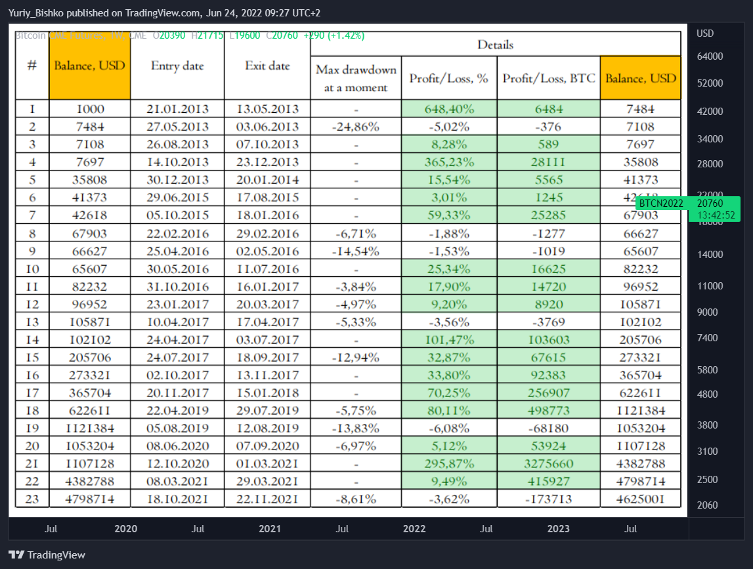
Task: Click the 59,33% profit cell
Action: tap(449, 215)
